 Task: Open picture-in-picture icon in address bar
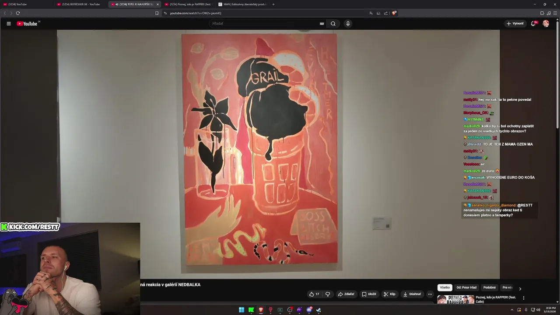pyautogui.click(x=378, y=13)
